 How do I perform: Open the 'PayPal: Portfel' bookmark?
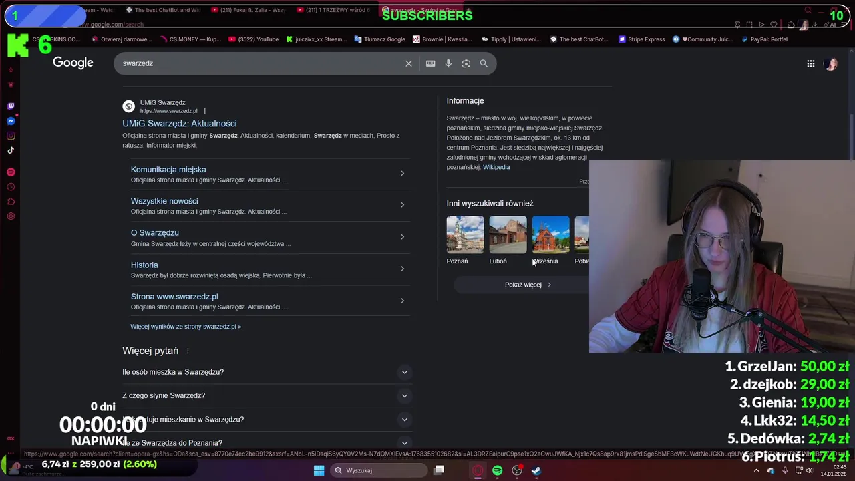tap(765, 39)
